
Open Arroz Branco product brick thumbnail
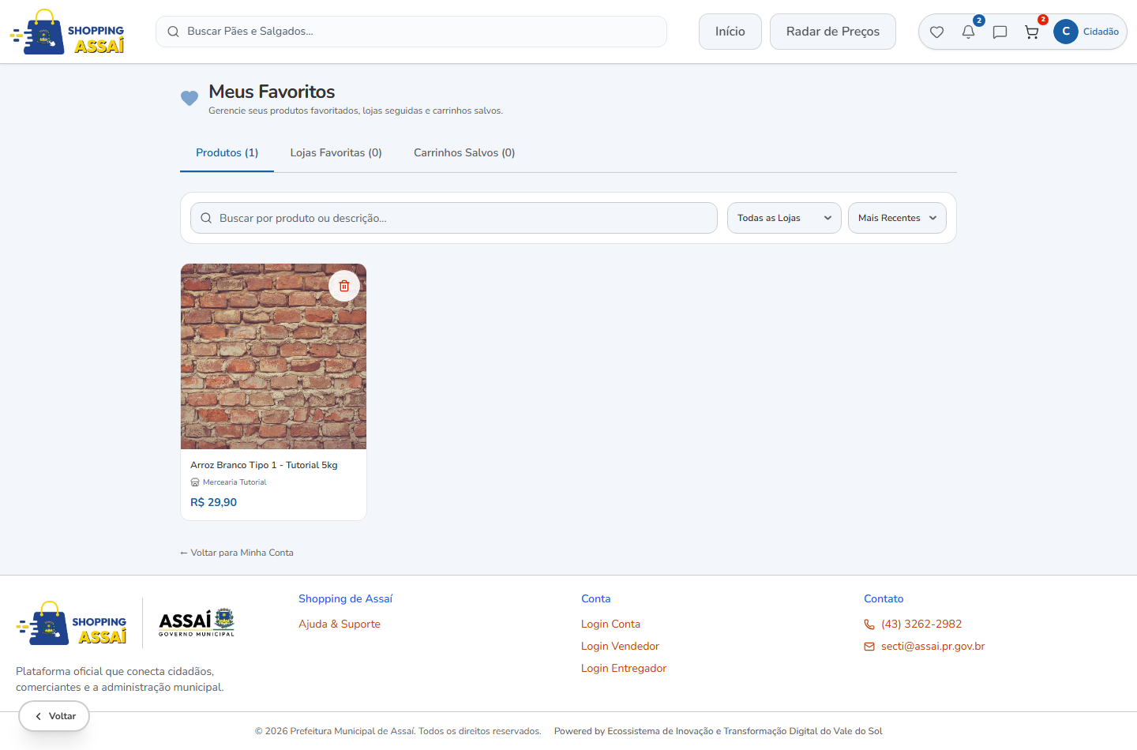tap(273, 357)
